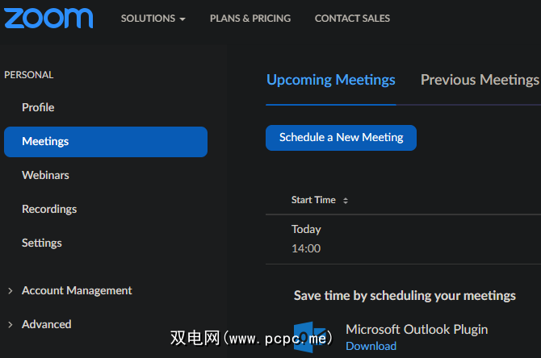Expand the Advanced section
Viewport: 541px width, 358px height.
tap(46, 324)
